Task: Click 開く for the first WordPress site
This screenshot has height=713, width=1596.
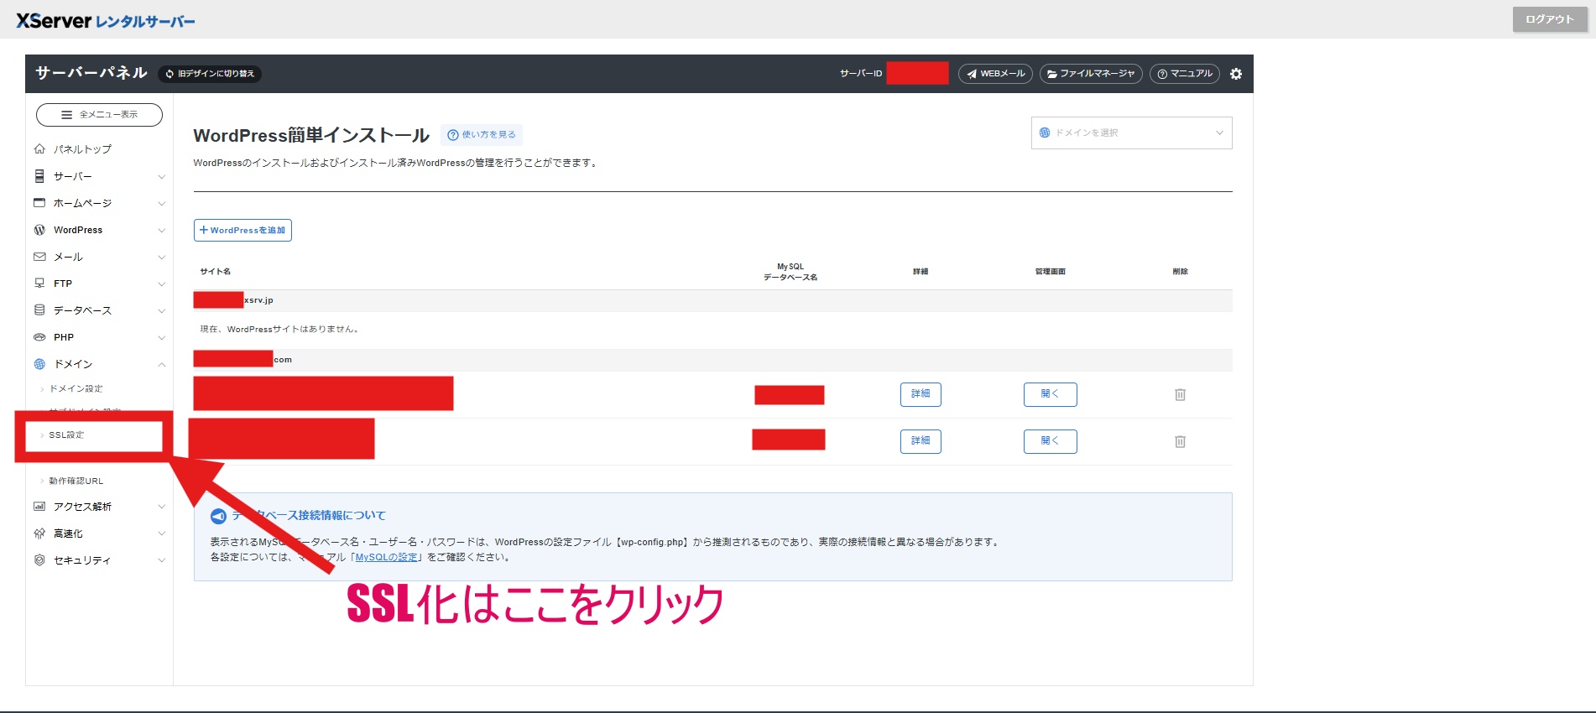Action: pos(1051,394)
